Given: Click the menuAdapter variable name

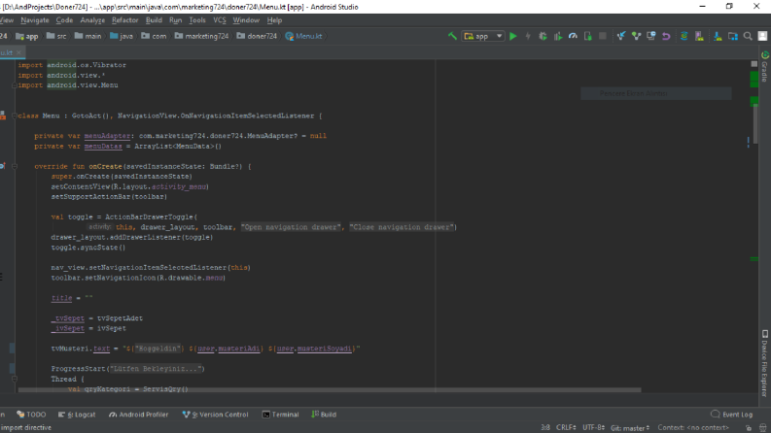Looking at the screenshot, I should 107,136.
